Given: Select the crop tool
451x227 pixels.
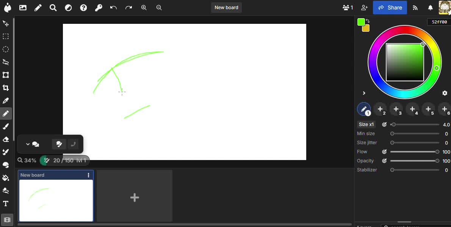Looking at the screenshot, I should point(6,88).
